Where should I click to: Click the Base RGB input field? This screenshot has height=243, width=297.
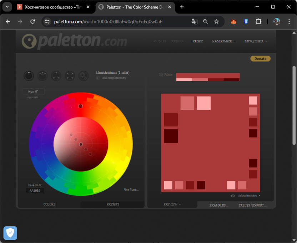tap(35, 190)
